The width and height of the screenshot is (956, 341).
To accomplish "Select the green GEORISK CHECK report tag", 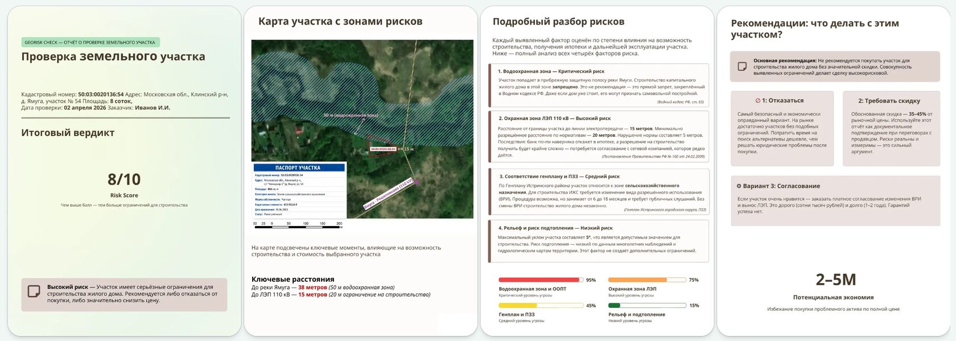I will click(x=91, y=42).
